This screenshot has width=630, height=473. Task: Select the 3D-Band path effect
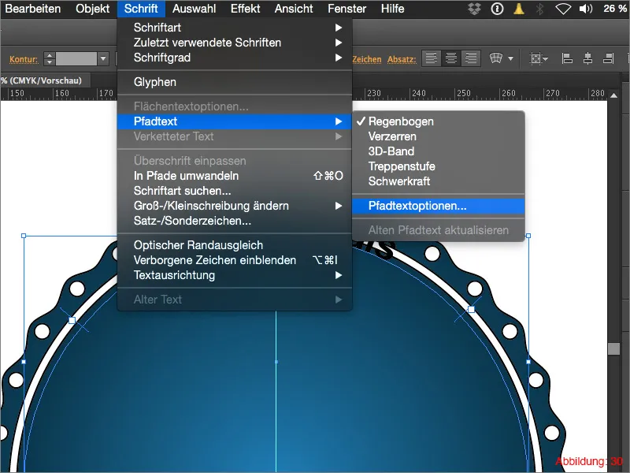[x=439, y=151]
